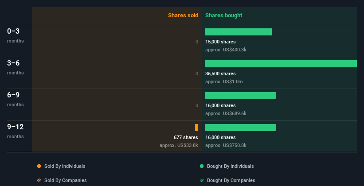The width and height of the screenshot is (364, 186).
Task: Select the 6–9 months row label
Action: [16, 99]
